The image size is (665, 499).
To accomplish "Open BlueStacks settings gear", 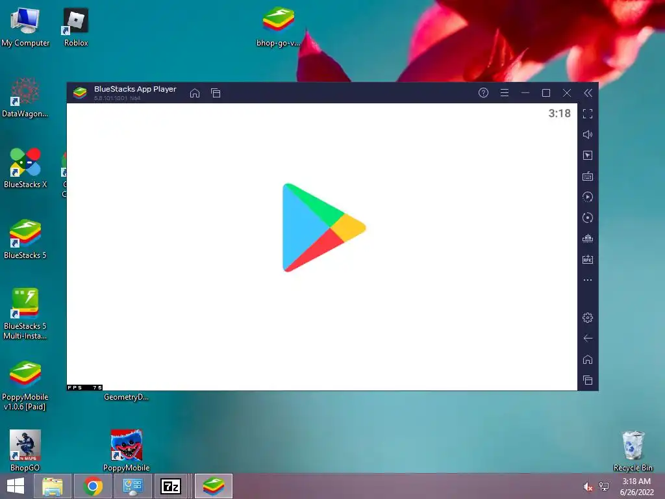I will pyautogui.click(x=587, y=317).
